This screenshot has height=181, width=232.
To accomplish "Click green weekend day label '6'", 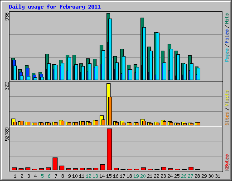I will coord(49,176).
